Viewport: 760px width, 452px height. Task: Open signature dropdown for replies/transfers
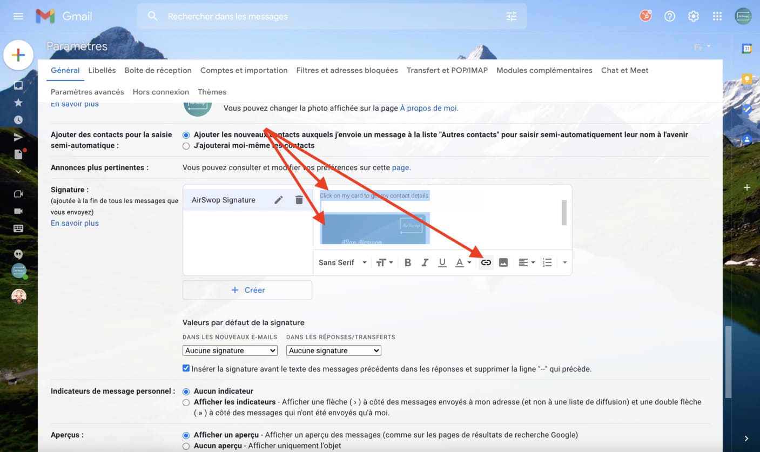pos(334,350)
